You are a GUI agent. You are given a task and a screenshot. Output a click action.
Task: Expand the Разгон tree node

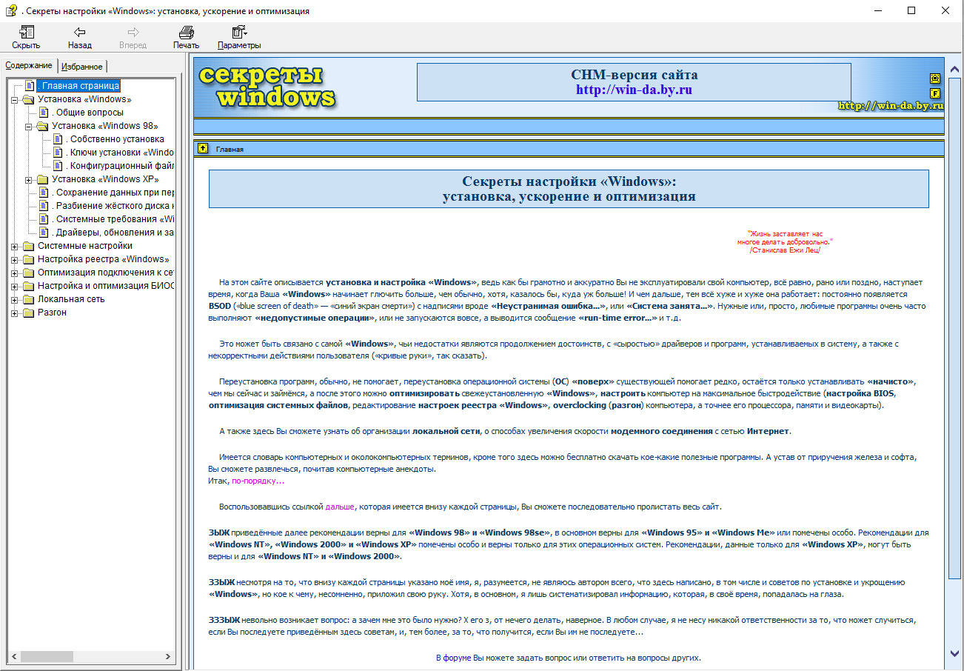(x=16, y=313)
